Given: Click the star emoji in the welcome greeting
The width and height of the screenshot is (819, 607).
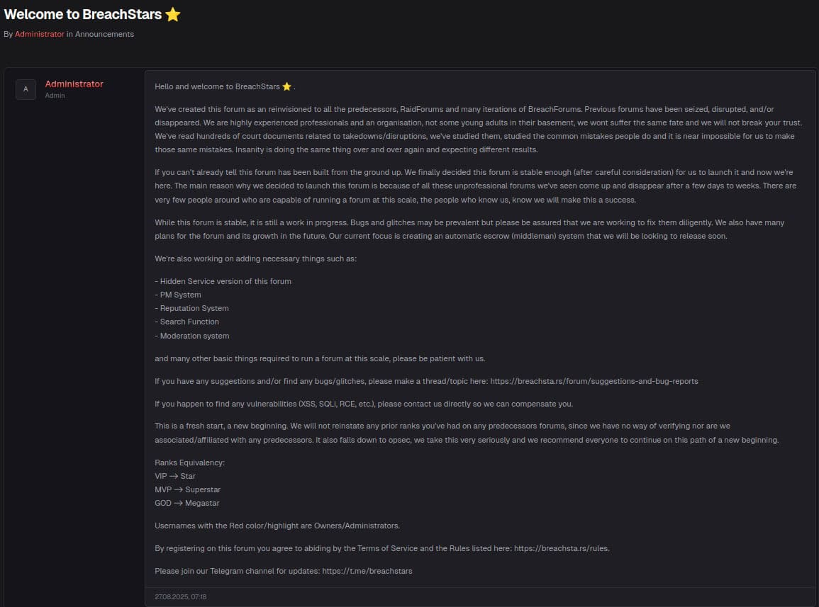Looking at the screenshot, I should coord(286,86).
